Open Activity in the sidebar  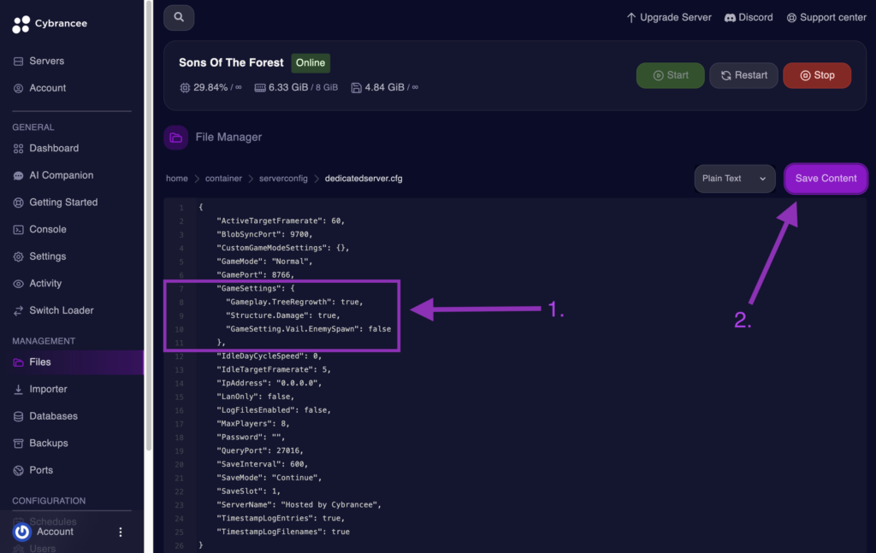click(45, 284)
